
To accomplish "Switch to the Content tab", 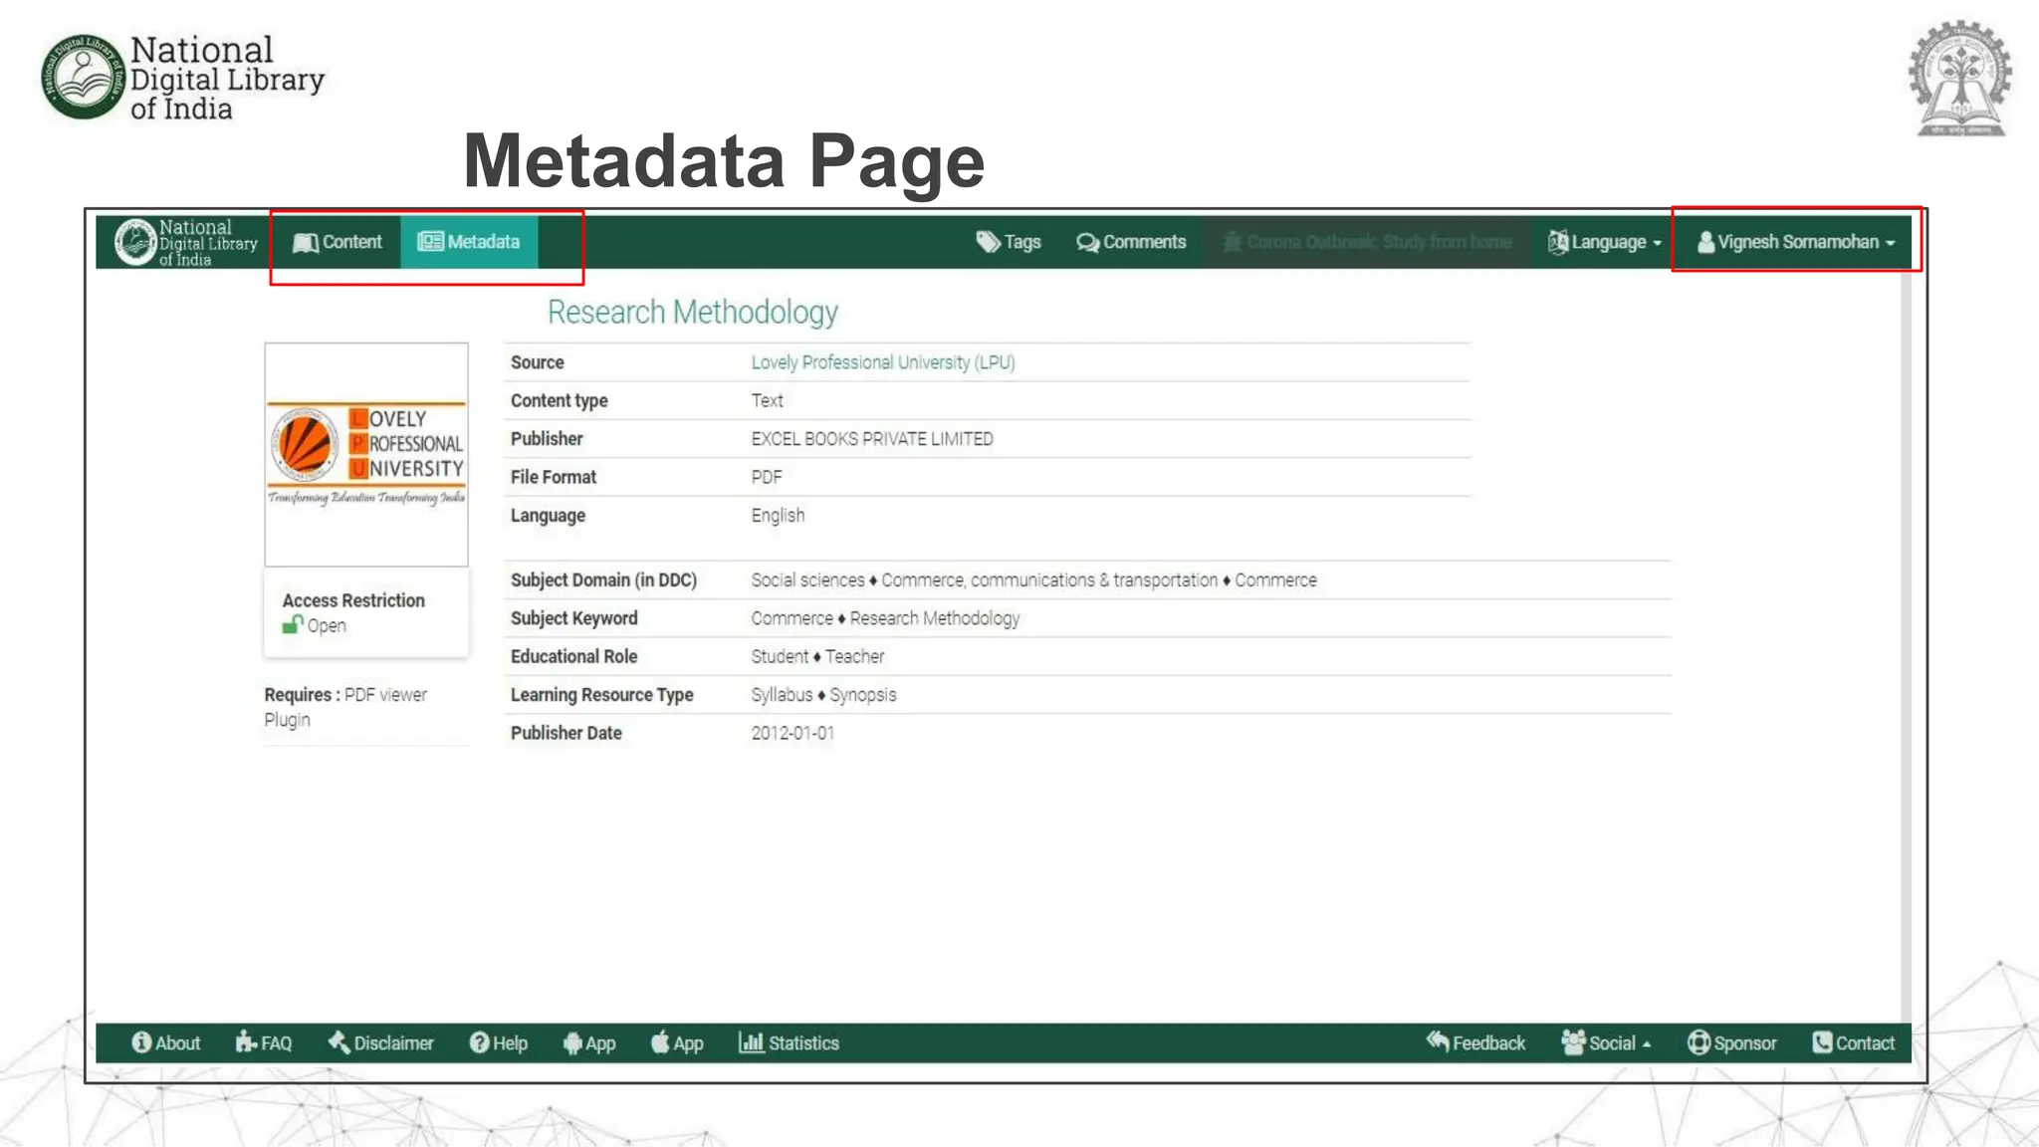I will click(338, 242).
